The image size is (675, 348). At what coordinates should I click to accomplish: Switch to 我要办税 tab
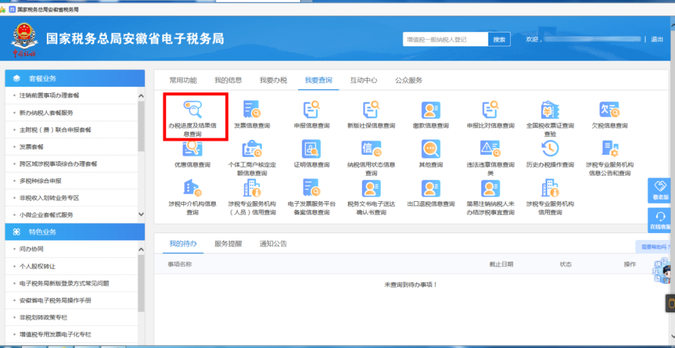click(x=273, y=80)
